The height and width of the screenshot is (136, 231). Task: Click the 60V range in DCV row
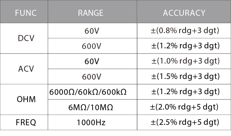coord(92,31)
